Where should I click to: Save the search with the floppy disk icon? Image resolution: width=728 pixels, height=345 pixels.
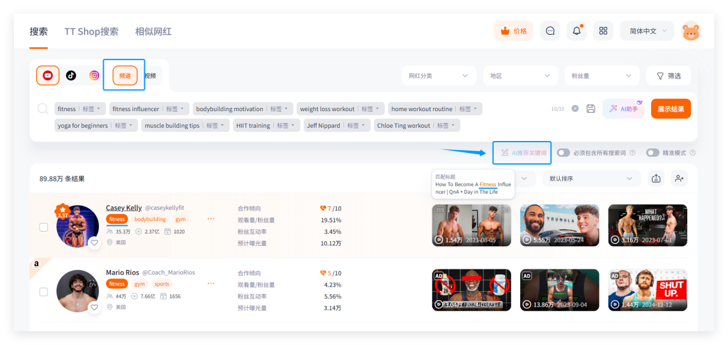pyautogui.click(x=591, y=109)
